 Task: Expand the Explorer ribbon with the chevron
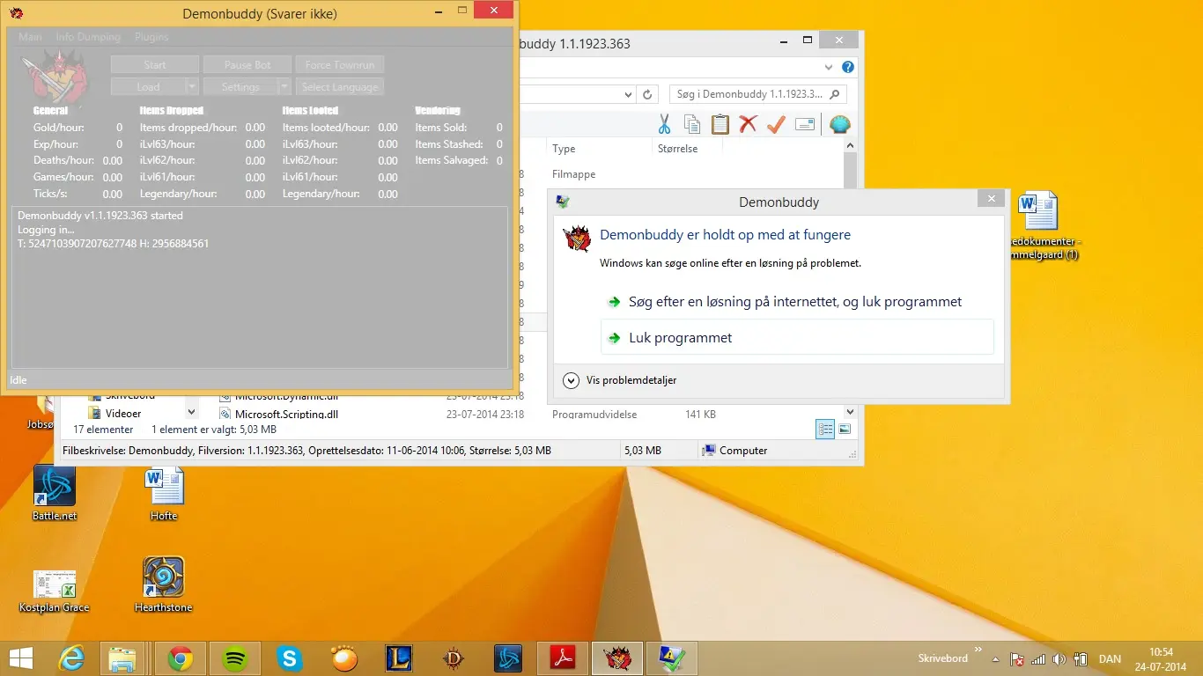click(x=828, y=67)
